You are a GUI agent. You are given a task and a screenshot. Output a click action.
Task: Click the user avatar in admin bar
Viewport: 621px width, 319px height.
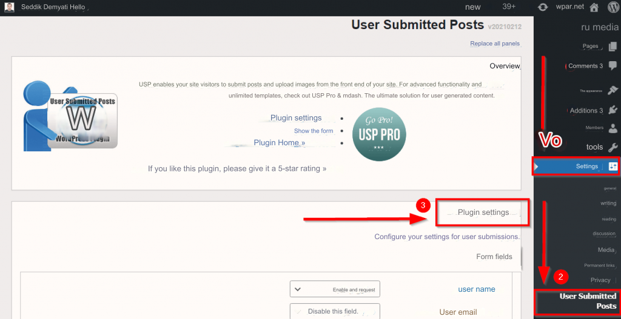click(x=10, y=7)
